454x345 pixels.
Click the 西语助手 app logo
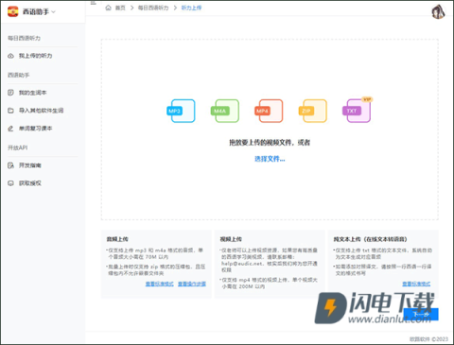point(13,11)
